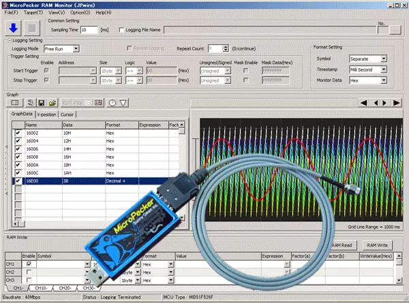Switch to the V-position tab
Image resolution: width=409 pixels, height=303 pixels.
click(47, 114)
